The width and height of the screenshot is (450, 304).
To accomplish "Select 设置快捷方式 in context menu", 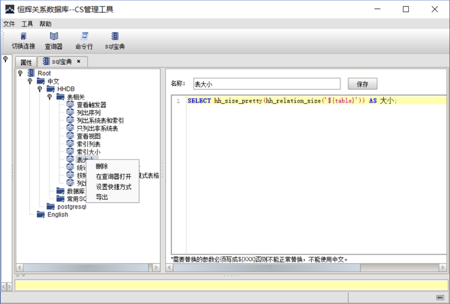I will coord(113,187).
